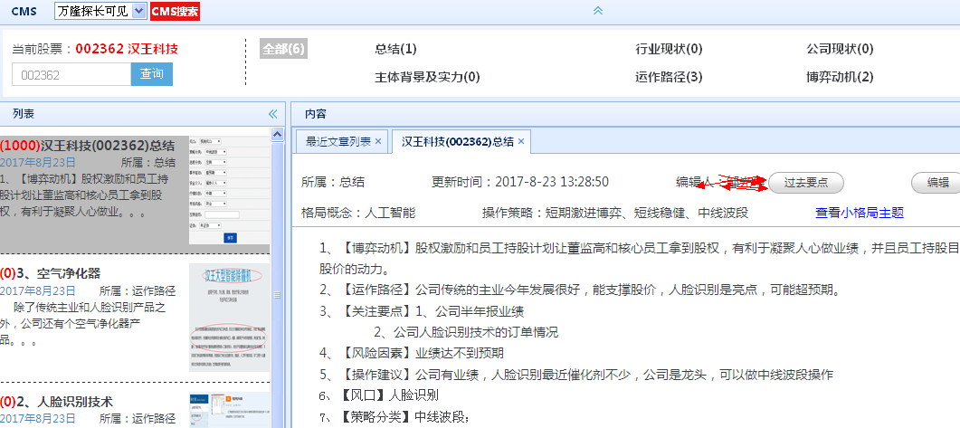960x428 pixels.
Task: Click the CMS搜索 button
Action: (175, 11)
